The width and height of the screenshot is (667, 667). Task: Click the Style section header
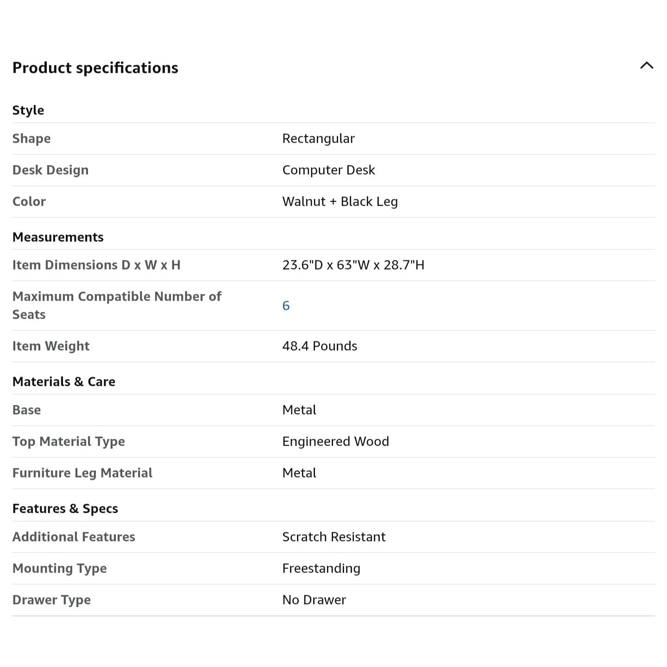[x=28, y=110]
